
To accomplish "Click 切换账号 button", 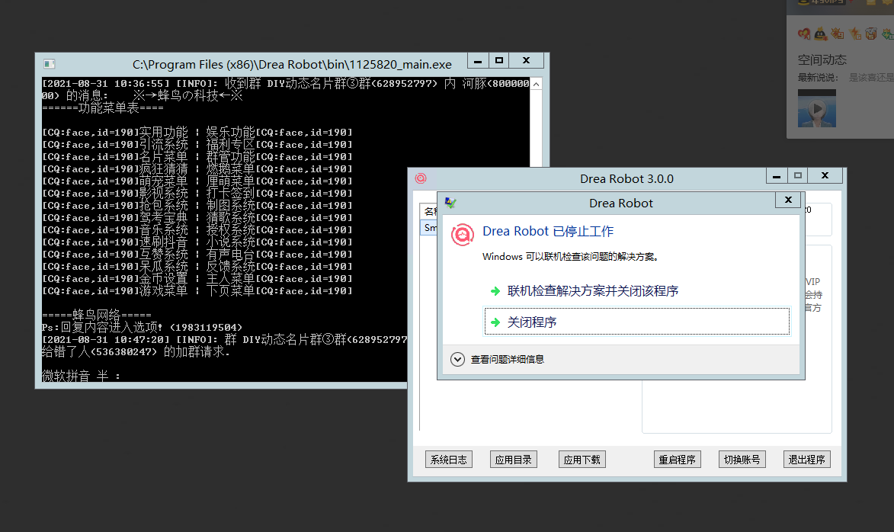I will pos(742,460).
